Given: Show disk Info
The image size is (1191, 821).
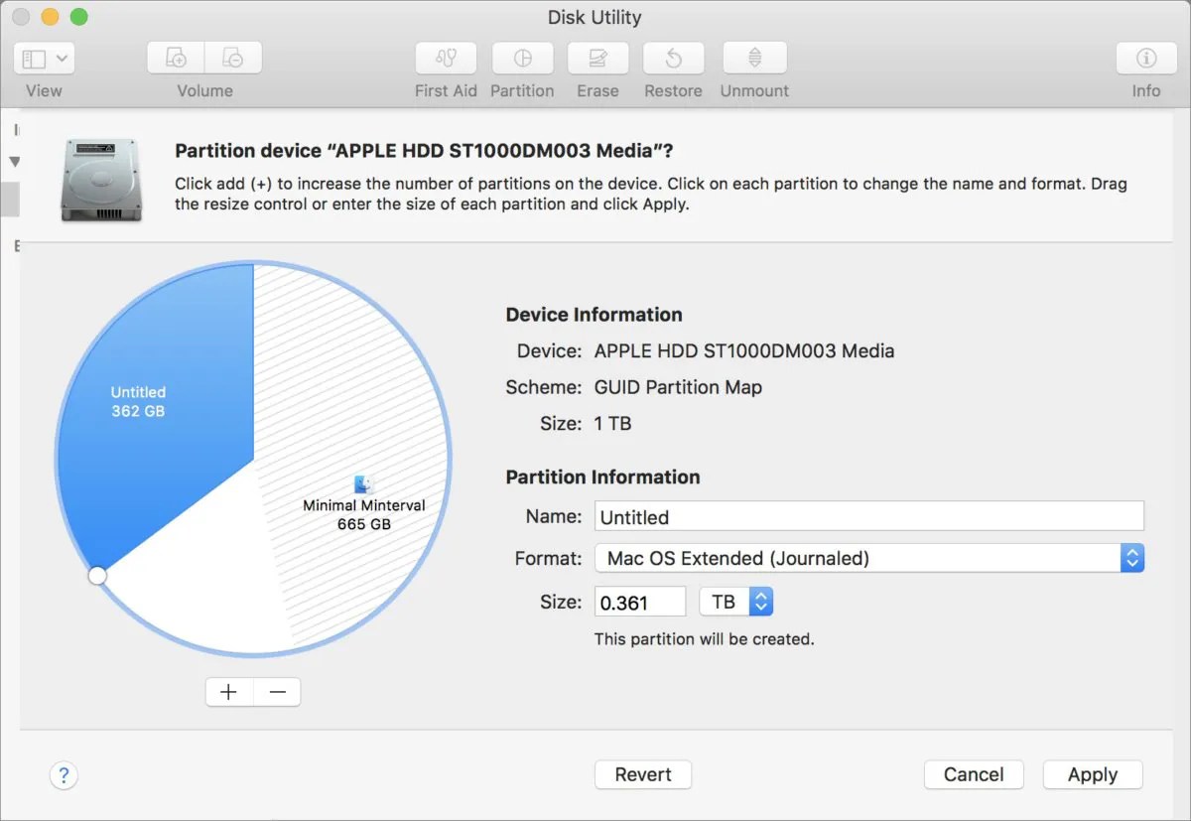Looking at the screenshot, I should [x=1145, y=58].
